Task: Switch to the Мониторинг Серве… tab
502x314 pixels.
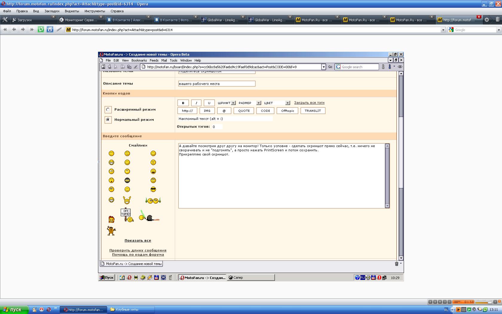Action: click(x=81, y=20)
